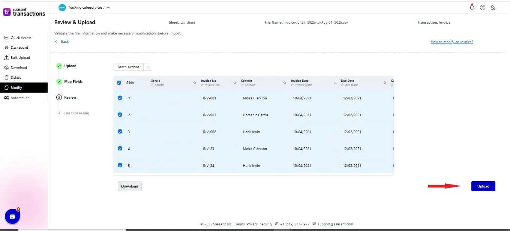
Task: Click the INV-34 invoice number cell
Action: [208, 166]
